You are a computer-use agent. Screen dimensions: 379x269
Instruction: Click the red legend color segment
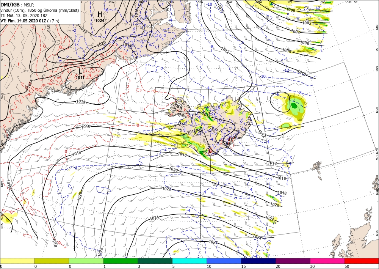click(362, 261)
